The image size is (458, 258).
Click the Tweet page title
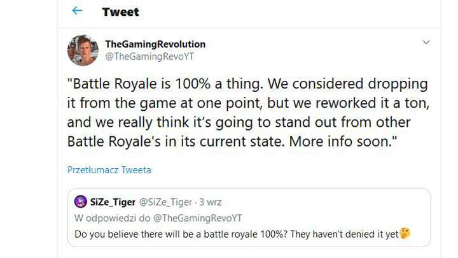tap(120, 11)
